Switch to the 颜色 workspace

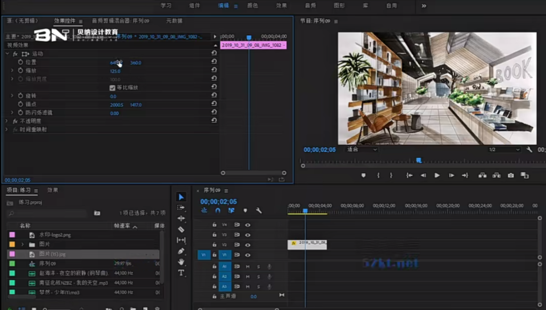(252, 5)
